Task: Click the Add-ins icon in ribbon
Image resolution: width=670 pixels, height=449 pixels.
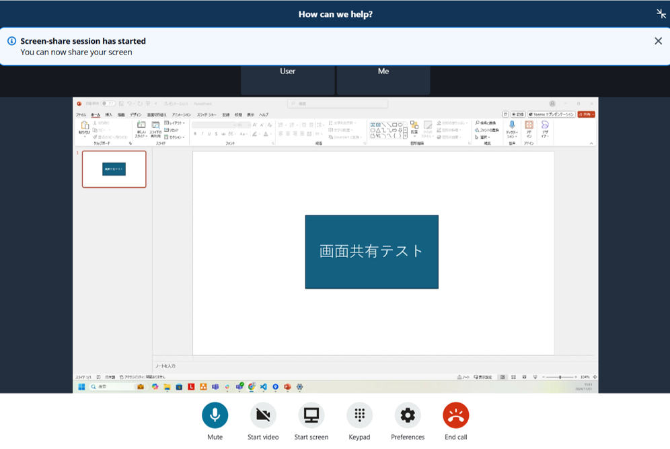Action: (529, 125)
